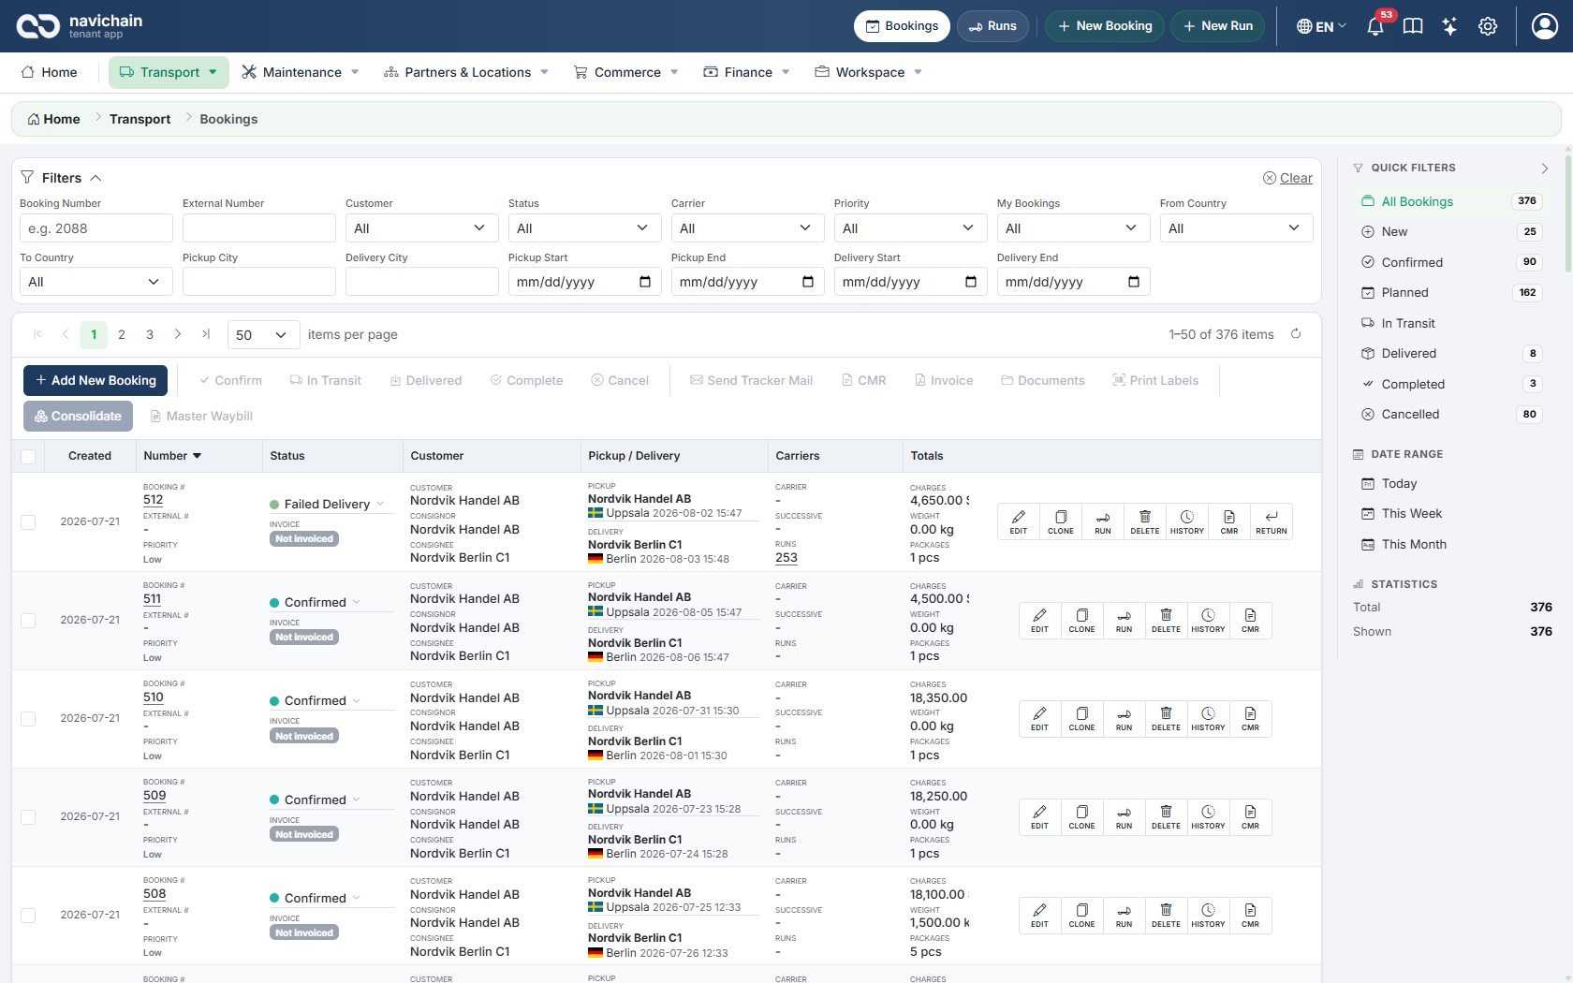Screen dimensions: 1573x983
Task: Open the Customer filter dropdown
Action: (x=421, y=228)
